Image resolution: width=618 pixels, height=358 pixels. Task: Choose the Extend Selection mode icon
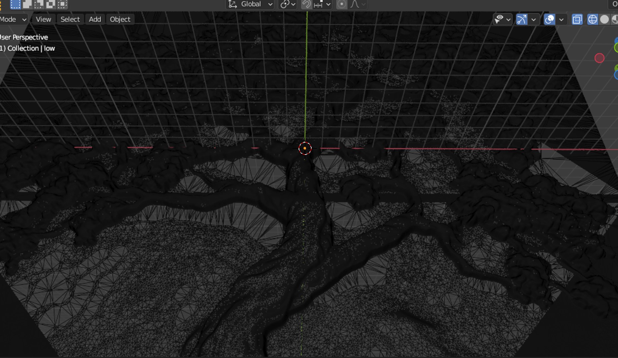pyautogui.click(x=27, y=4)
